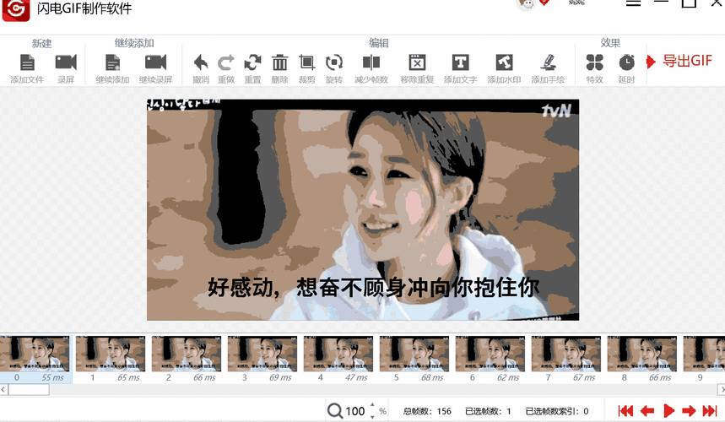This screenshot has height=422, width=725.
Task: Open 添加手绘 hand drawing tool
Action: (x=548, y=62)
